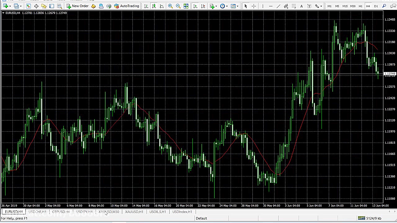
Task: Open the MetaEditor yellow book icon
Action: coord(93,6)
